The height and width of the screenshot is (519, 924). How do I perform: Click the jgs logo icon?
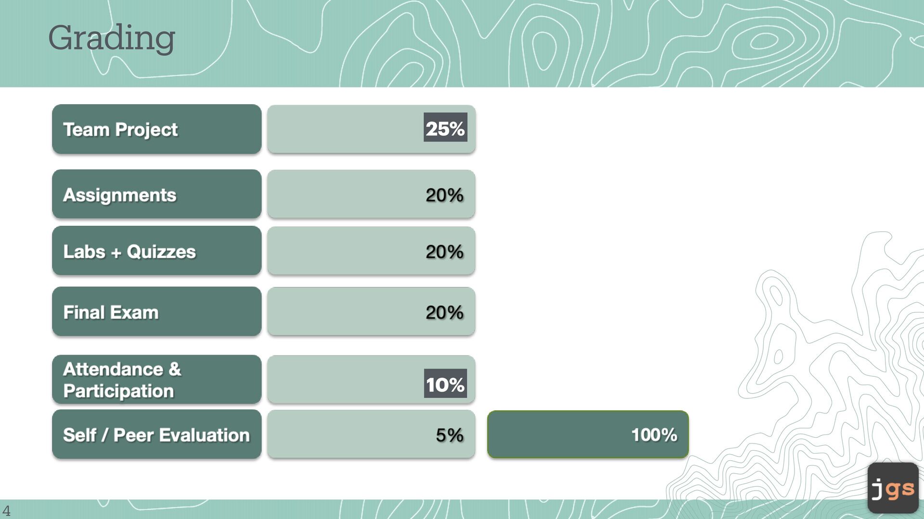(893, 488)
